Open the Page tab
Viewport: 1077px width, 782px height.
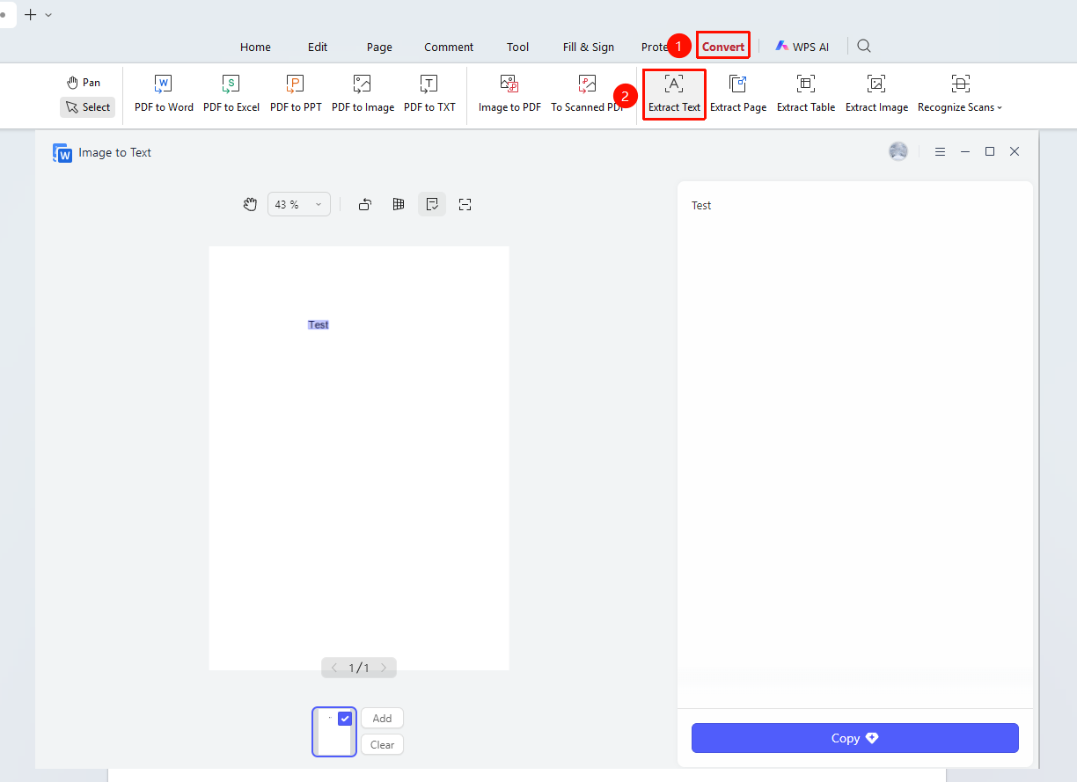point(379,48)
